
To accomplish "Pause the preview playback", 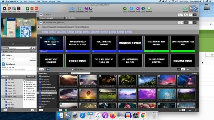I will (13, 44).
